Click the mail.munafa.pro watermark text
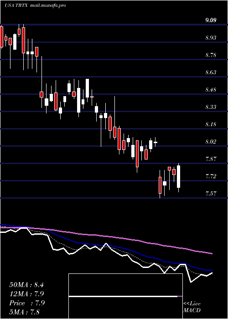 coord(48,5)
